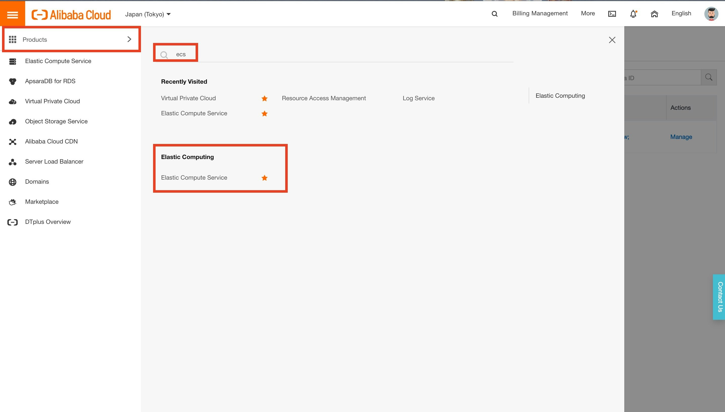Click the Recently Visited heading
725x412 pixels.
184,81
